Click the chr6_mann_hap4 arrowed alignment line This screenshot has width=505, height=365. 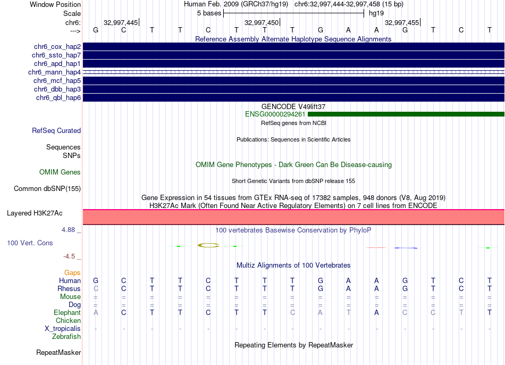[293, 72]
